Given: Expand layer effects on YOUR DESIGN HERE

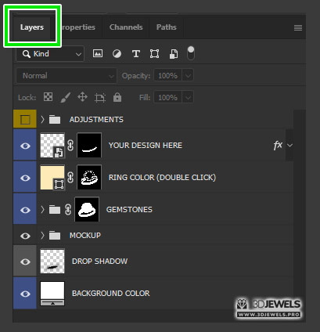Looking at the screenshot, I should pyautogui.click(x=289, y=145).
